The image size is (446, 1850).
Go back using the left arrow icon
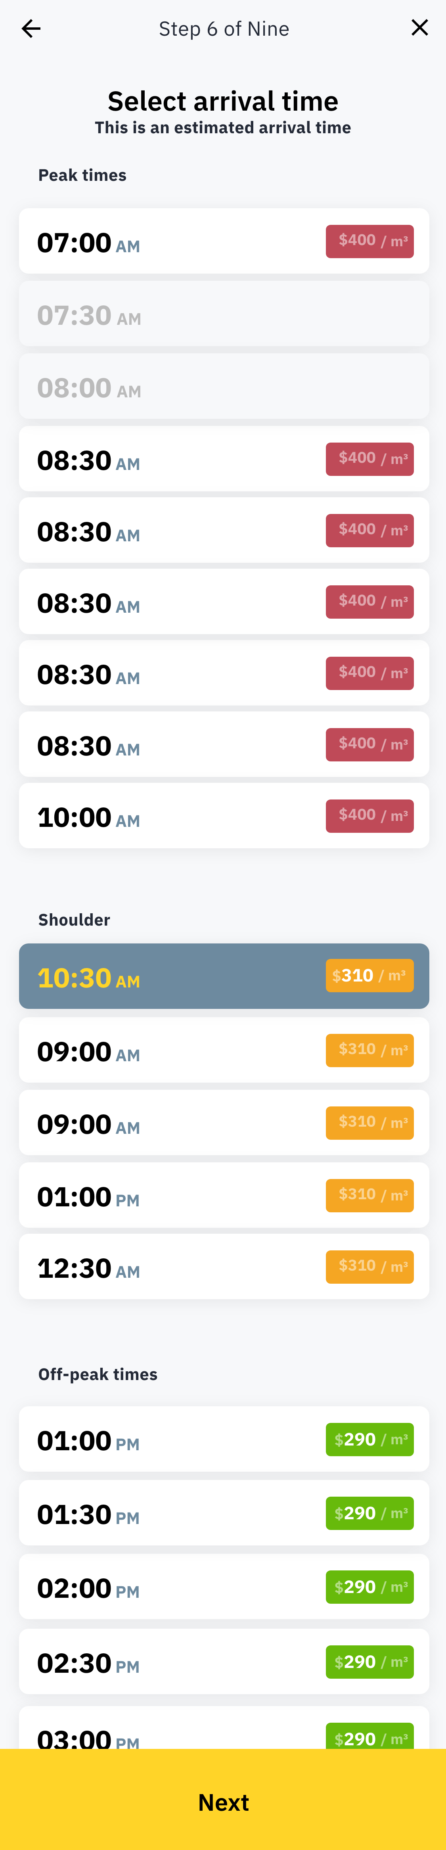(x=31, y=29)
